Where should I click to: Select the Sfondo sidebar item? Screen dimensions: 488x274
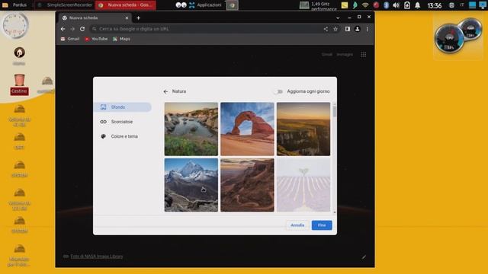tap(122, 107)
